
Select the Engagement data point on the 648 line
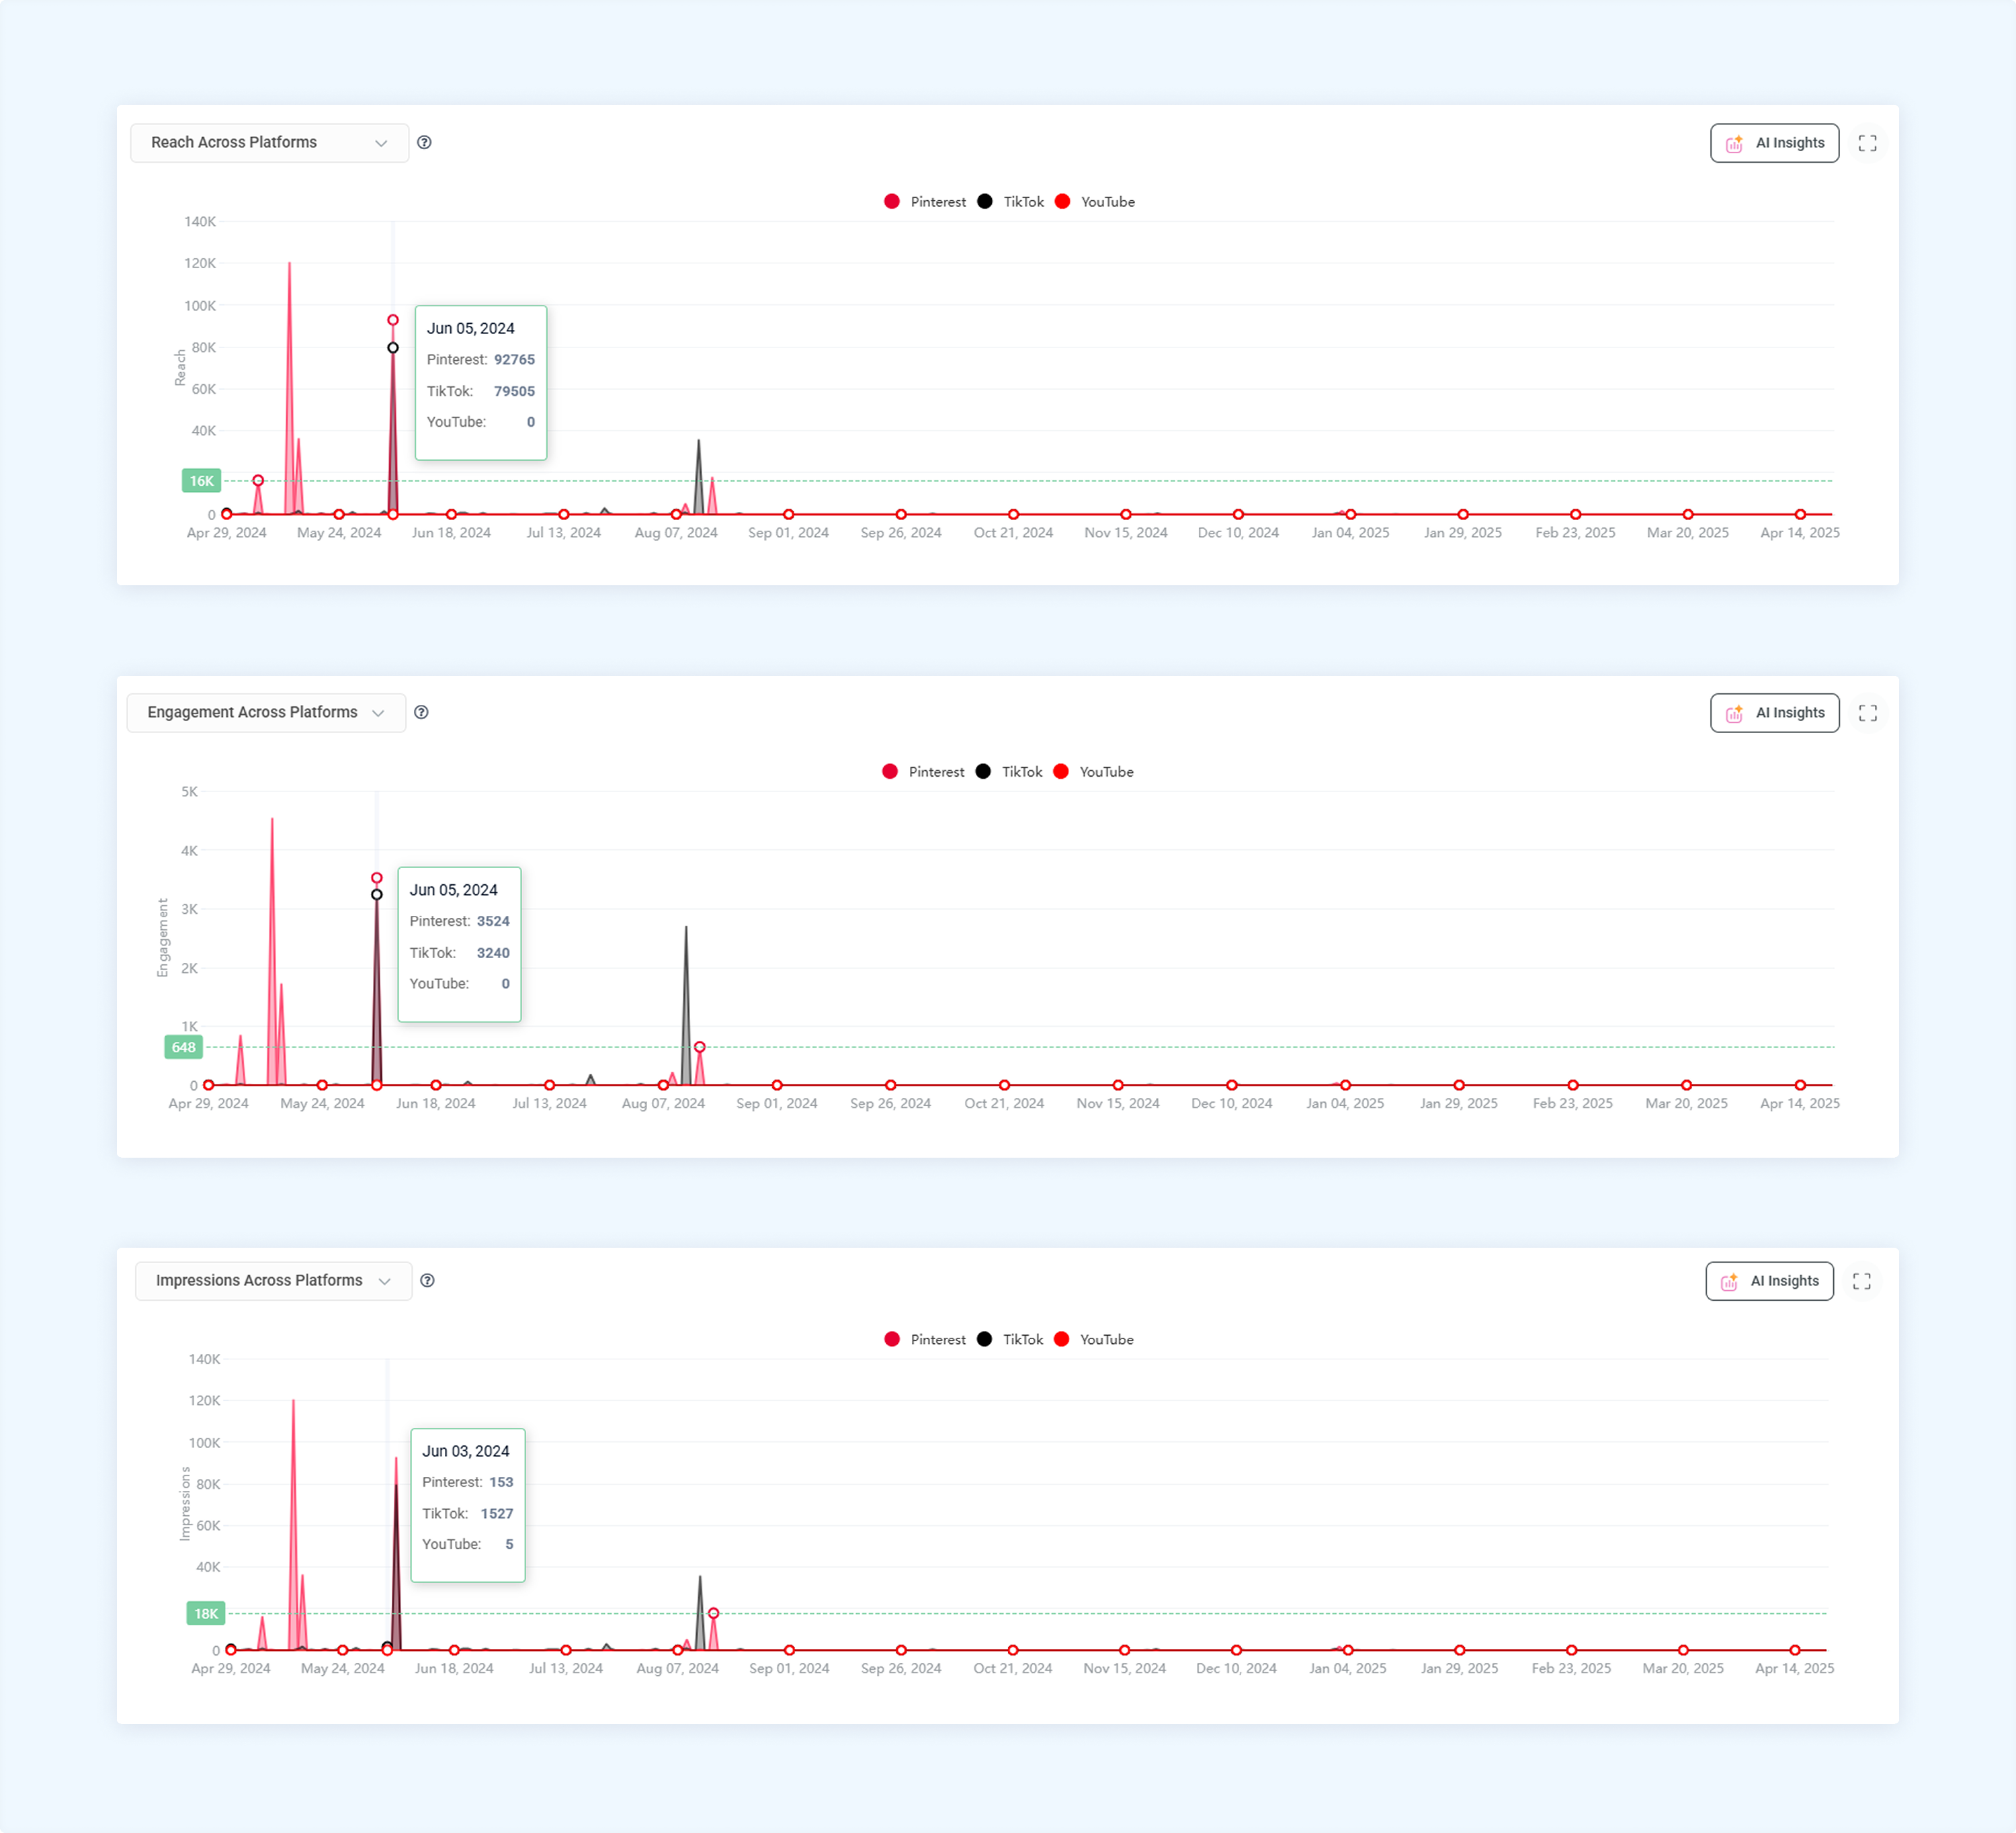700,1047
